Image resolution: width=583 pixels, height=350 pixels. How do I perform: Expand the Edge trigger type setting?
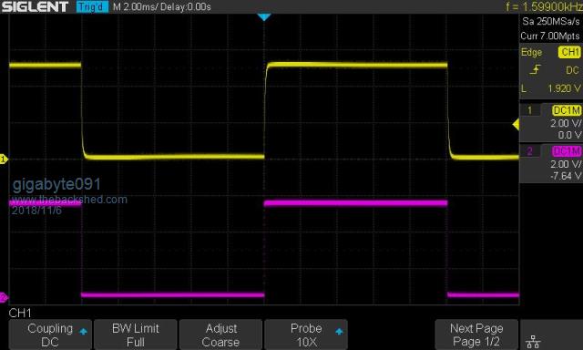tap(532, 53)
